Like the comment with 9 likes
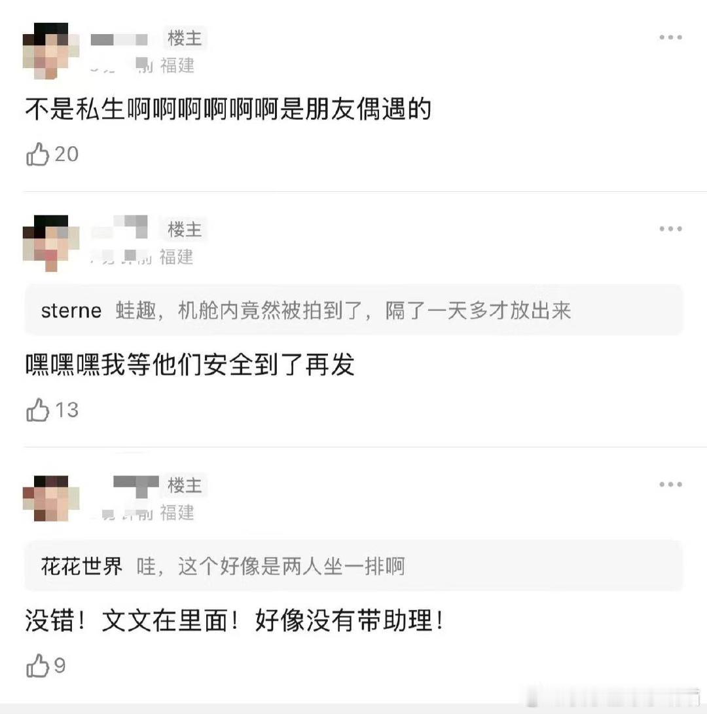The height and width of the screenshot is (714, 707). tap(38, 666)
